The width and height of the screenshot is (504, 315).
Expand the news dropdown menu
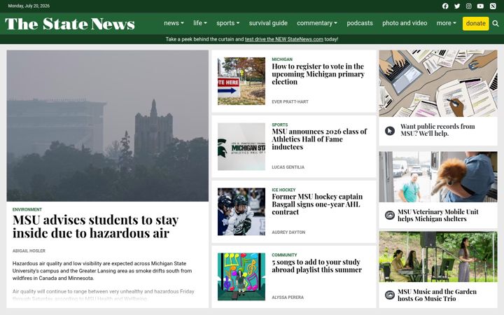174,23
